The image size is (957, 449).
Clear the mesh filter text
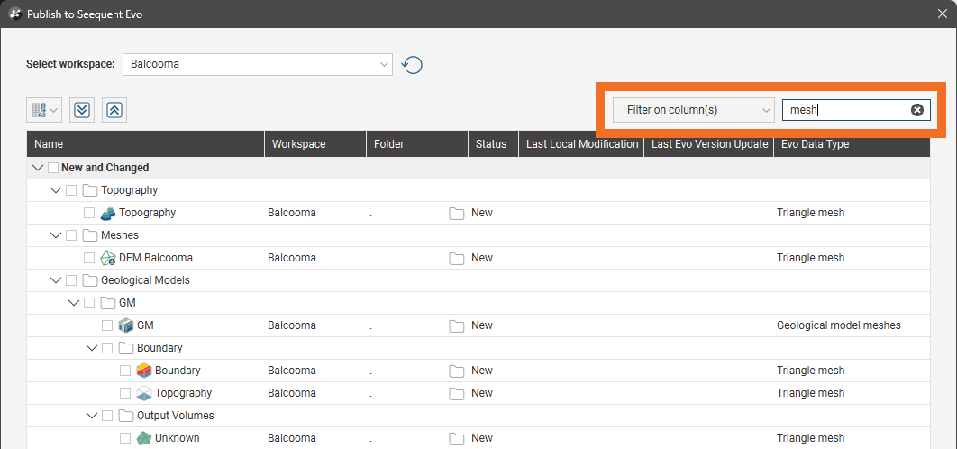click(916, 110)
